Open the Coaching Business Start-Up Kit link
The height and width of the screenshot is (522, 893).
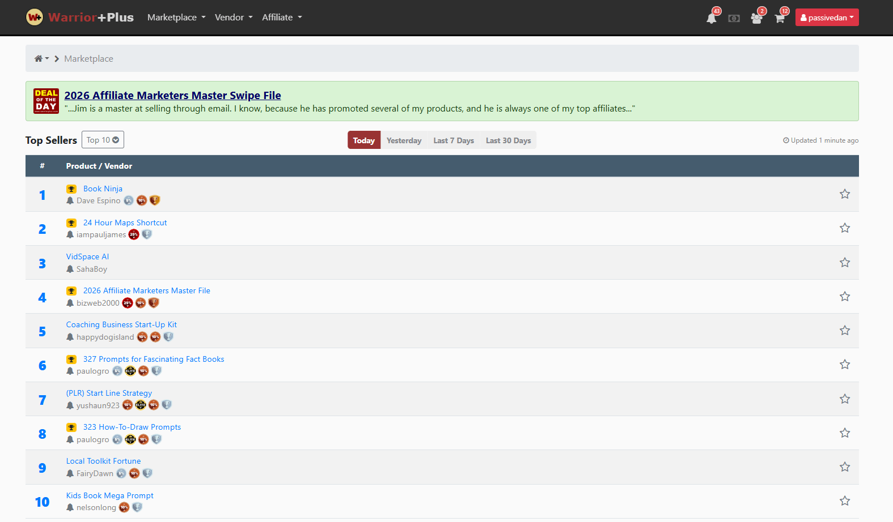click(x=121, y=324)
